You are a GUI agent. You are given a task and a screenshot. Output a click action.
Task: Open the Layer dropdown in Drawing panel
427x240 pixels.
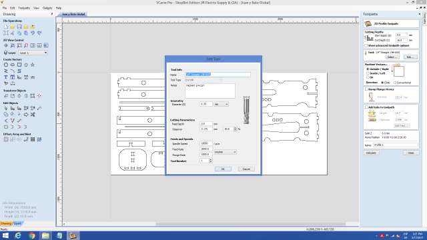pyautogui.click(x=33, y=53)
